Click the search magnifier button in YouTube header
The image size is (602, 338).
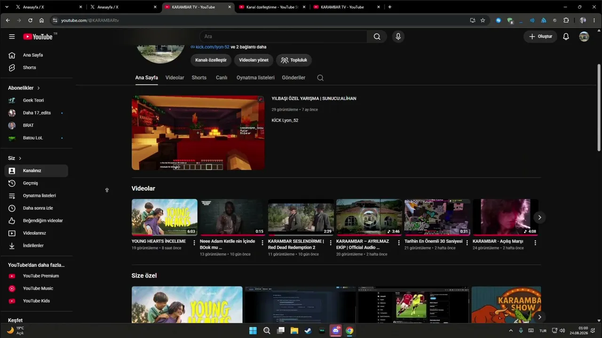pyautogui.click(x=377, y=37)
